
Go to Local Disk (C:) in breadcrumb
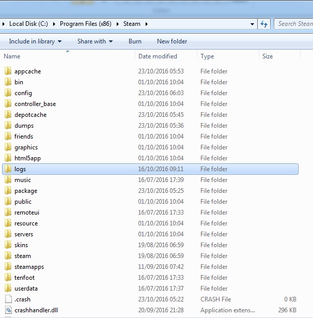[28, 24]
